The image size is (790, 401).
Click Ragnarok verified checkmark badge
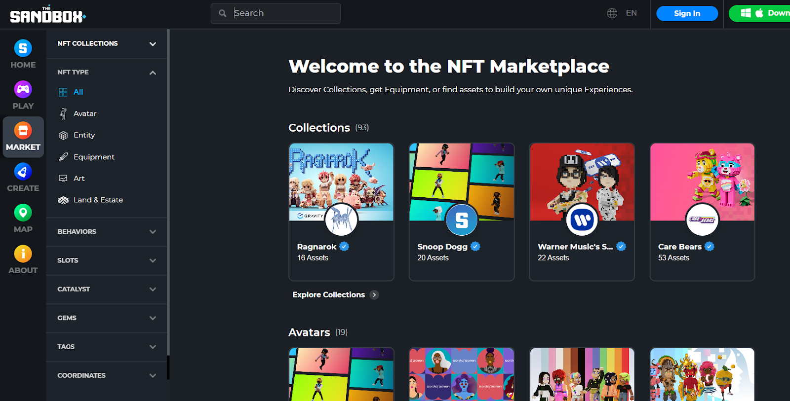tap(344, 247)
